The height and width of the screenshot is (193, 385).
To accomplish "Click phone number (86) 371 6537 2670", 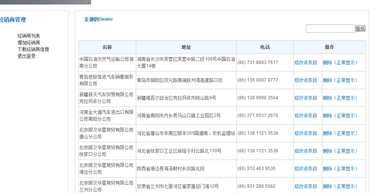I will pyautogui.click(x=258, y=115).
